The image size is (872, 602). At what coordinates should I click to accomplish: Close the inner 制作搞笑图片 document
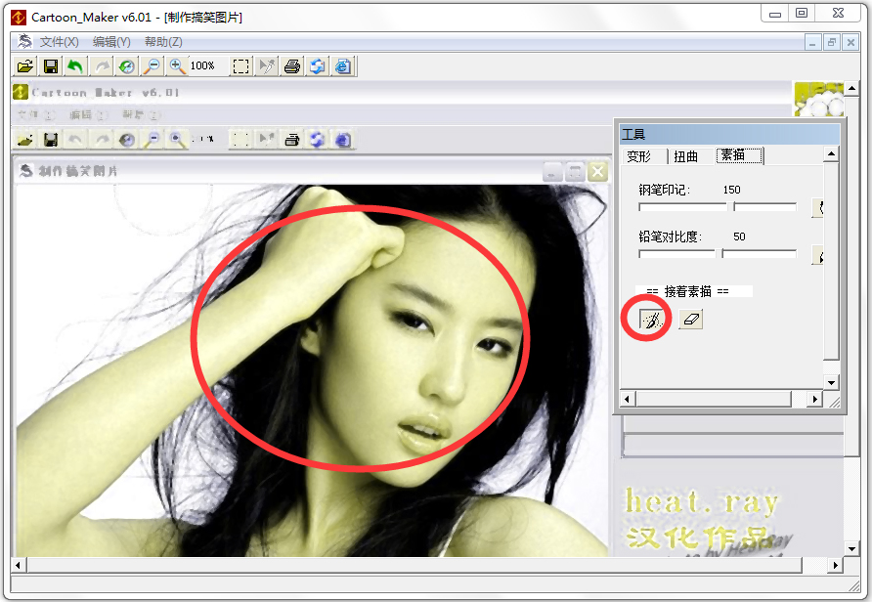point(850,42)
